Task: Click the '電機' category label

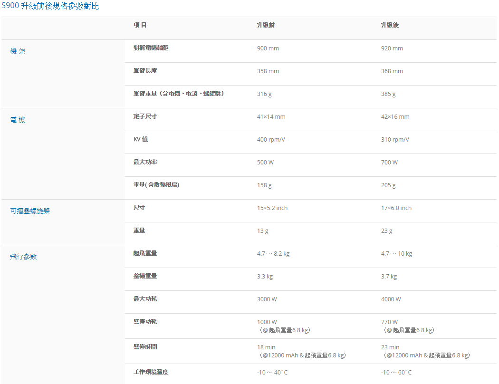Action: (18, 120)
